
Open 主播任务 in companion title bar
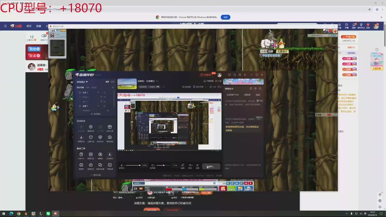click(206, 75)
